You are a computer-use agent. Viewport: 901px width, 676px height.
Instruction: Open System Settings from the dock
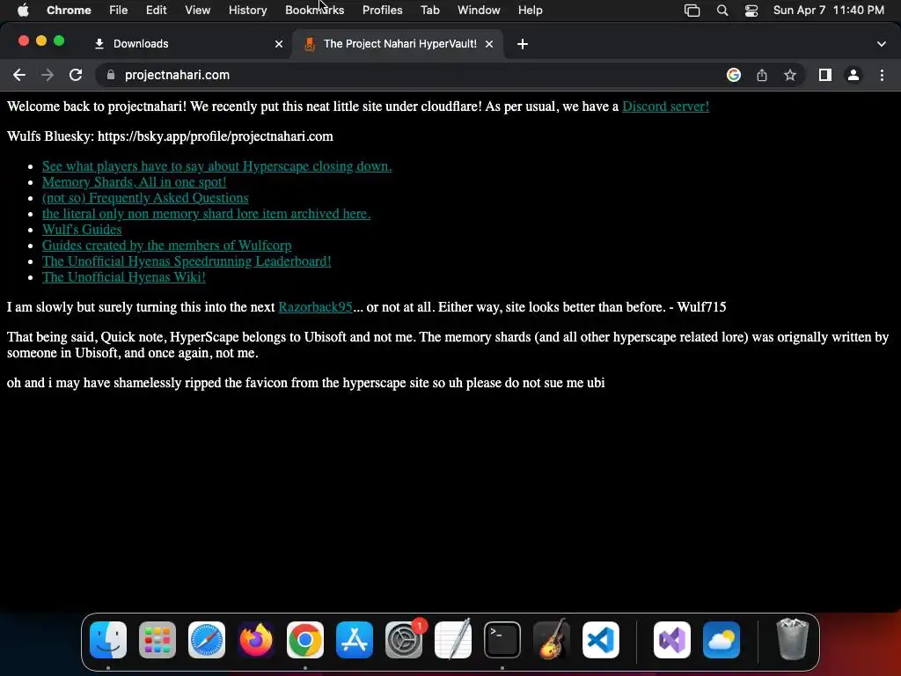click(404, 640)
